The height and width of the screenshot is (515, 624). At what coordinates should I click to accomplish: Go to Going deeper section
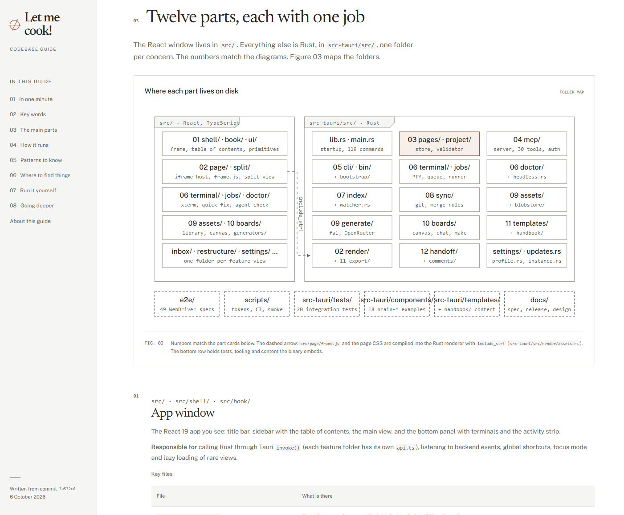(32, 206)
